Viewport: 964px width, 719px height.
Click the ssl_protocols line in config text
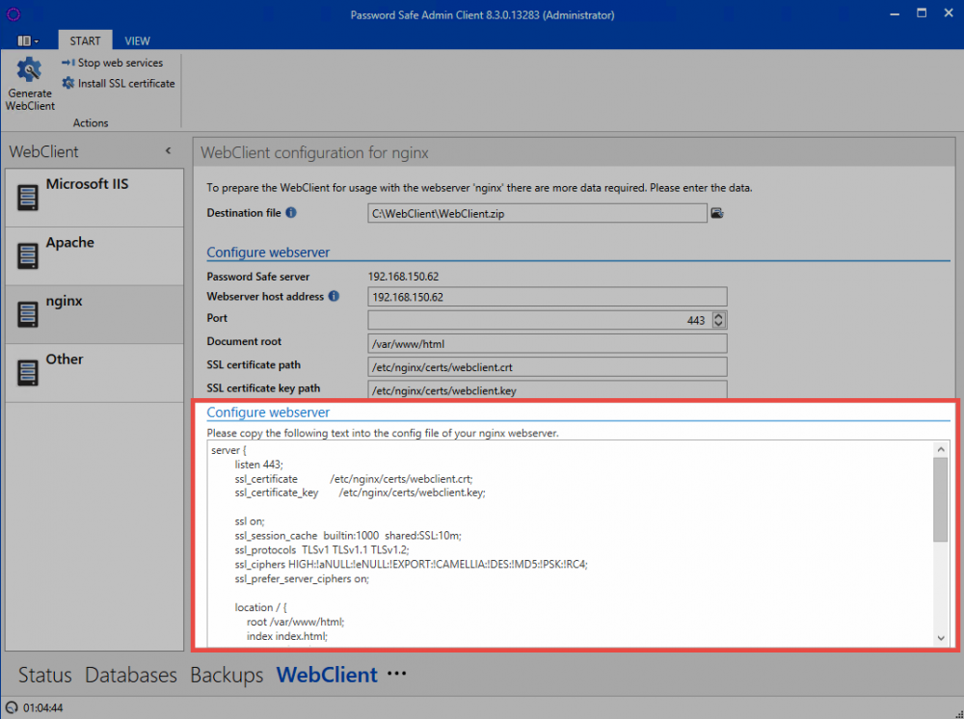(x=322, y=550)
